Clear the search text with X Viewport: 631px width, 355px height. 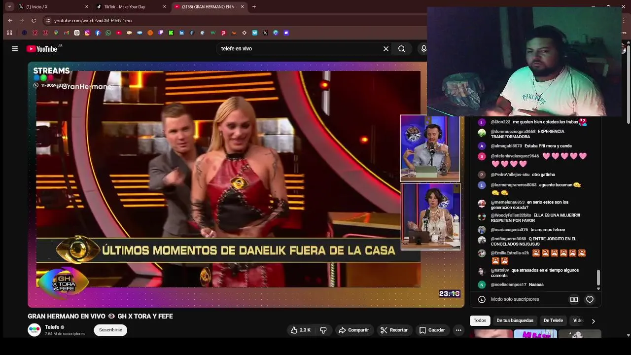click(386, 49)
